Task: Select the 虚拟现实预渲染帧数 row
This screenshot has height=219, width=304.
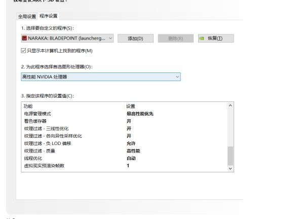Action: (x=124, y=166)
